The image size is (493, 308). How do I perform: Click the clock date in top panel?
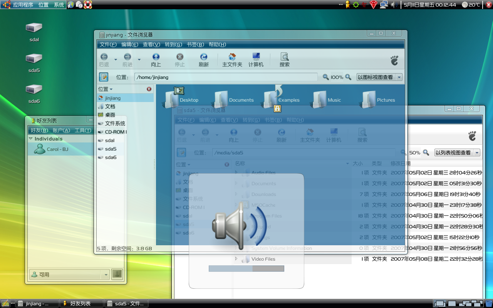pos(430,5)
